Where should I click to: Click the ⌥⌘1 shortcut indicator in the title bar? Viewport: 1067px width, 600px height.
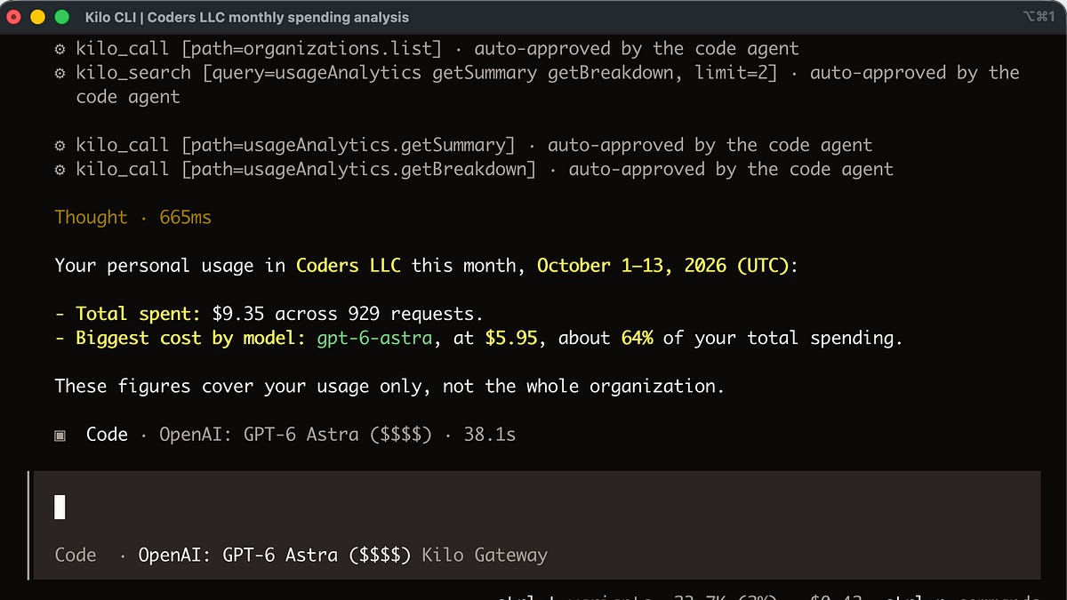tap(1039, 17)
